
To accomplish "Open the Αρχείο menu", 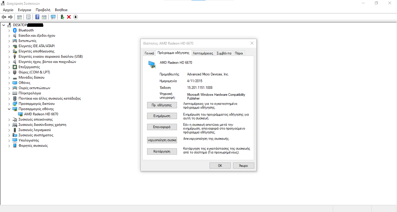I will tap(8, 10).
